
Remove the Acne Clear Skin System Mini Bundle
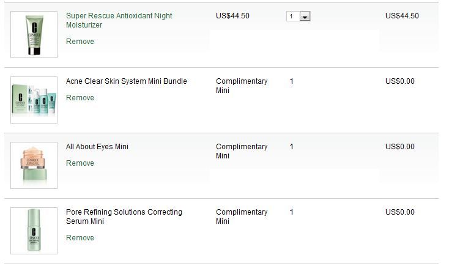[80, 98]
